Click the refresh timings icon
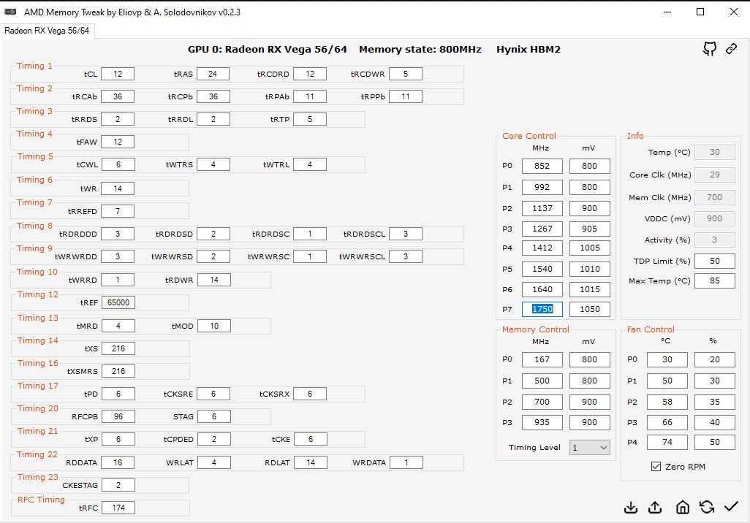 [x=706, y=507]
